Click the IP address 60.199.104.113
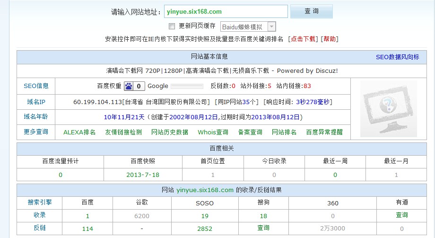This screenshot has height=238, width=435. coord(98,102)
